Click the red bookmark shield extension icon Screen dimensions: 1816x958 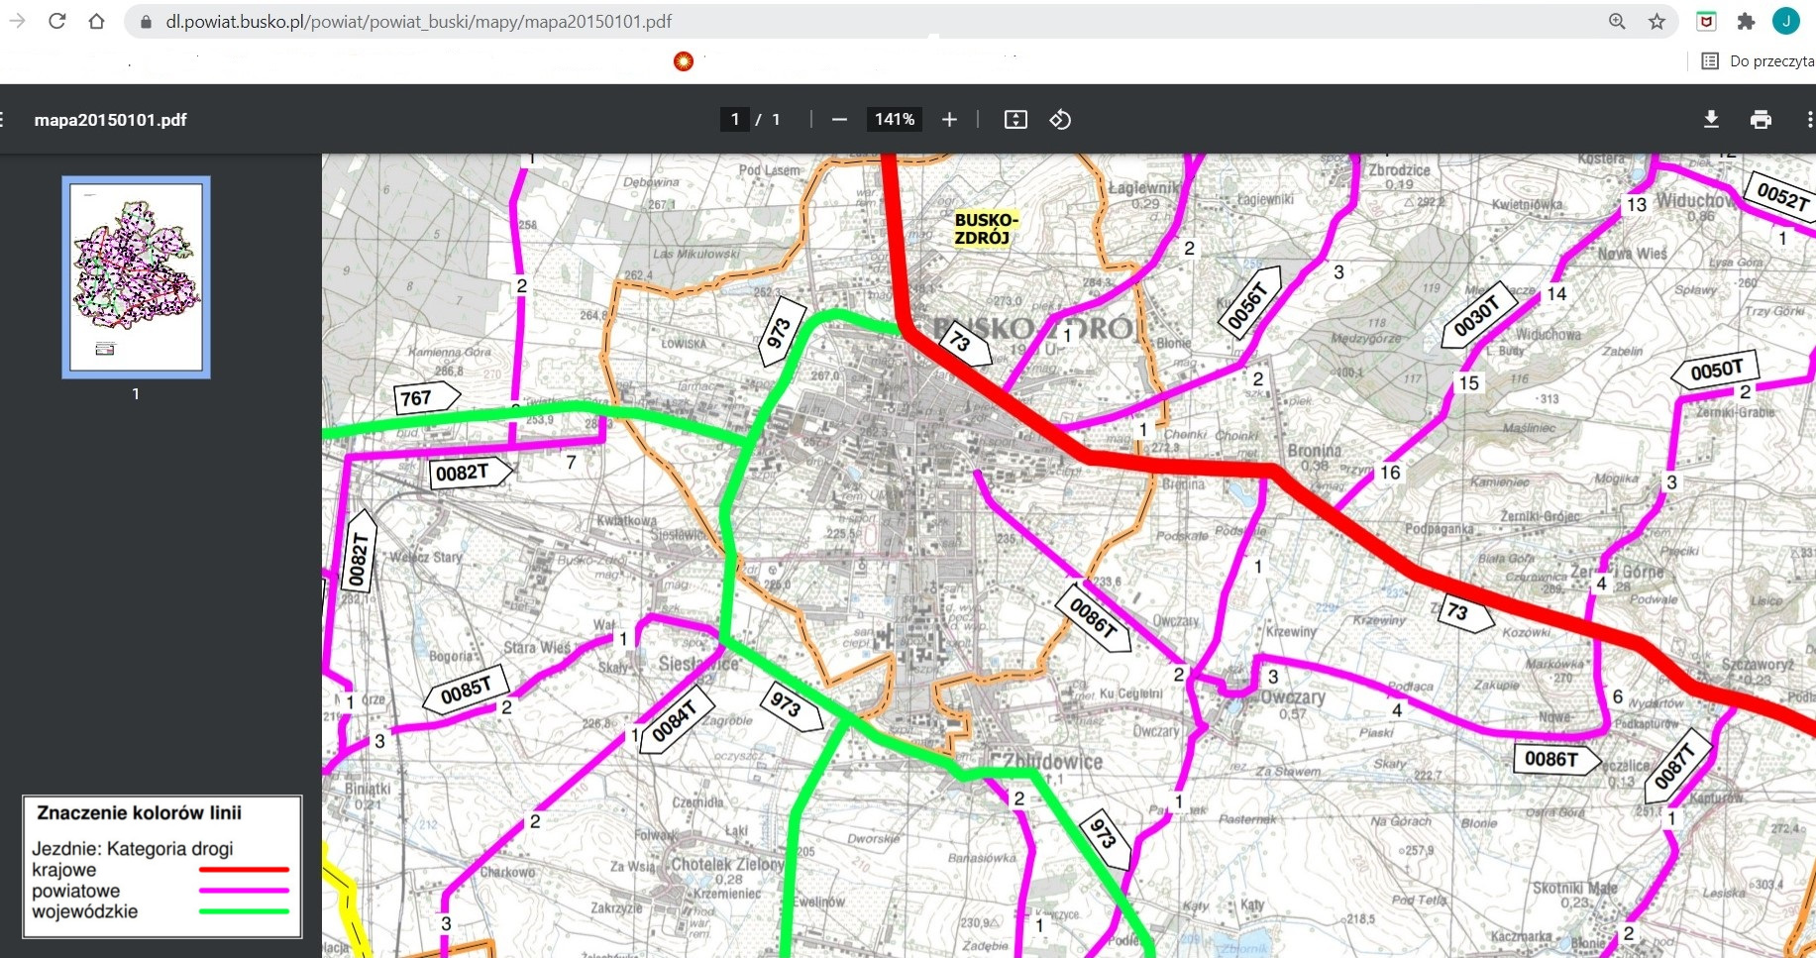click(1706, 21)
